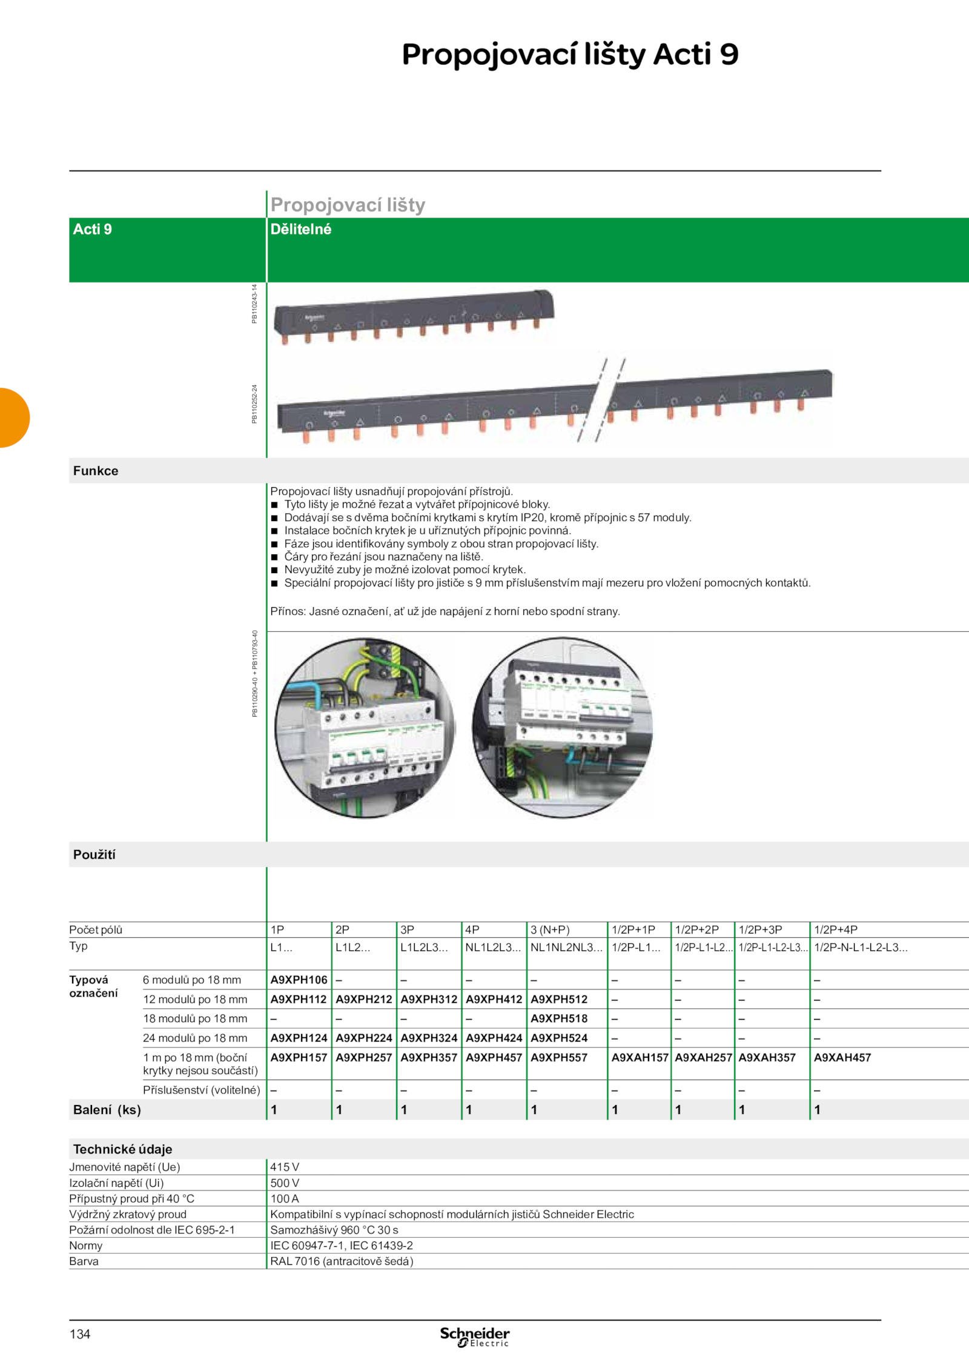This screenshot has height=1371, width=969.
Task: Click the vertical image code PB110252-24
Action: (254, 404)
